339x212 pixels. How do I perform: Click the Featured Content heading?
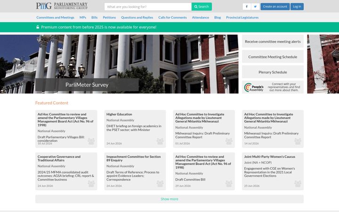(52, 103)
